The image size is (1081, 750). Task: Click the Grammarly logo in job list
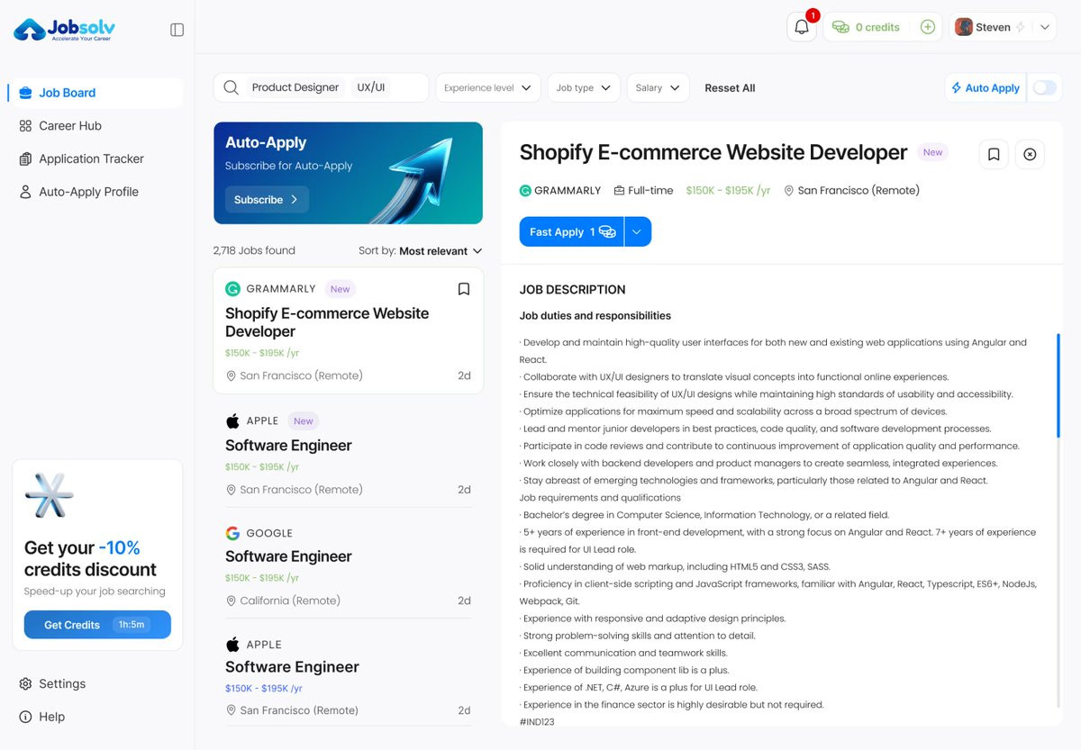tap(232, 289)
